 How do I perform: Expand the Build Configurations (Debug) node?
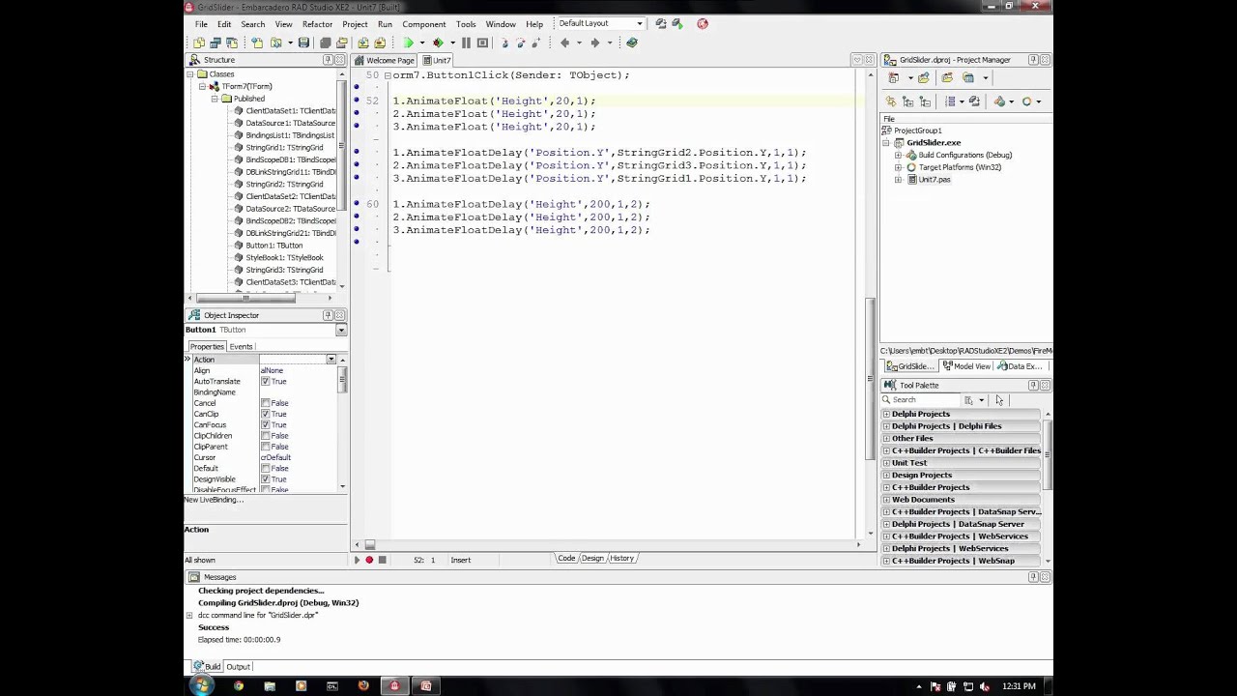pos(898,155)
